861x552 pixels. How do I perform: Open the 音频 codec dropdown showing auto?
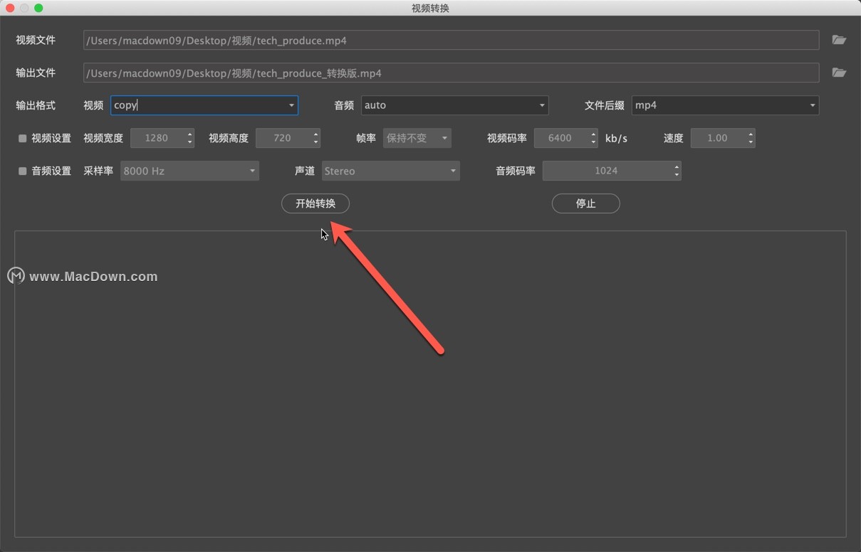pos(454,105)
